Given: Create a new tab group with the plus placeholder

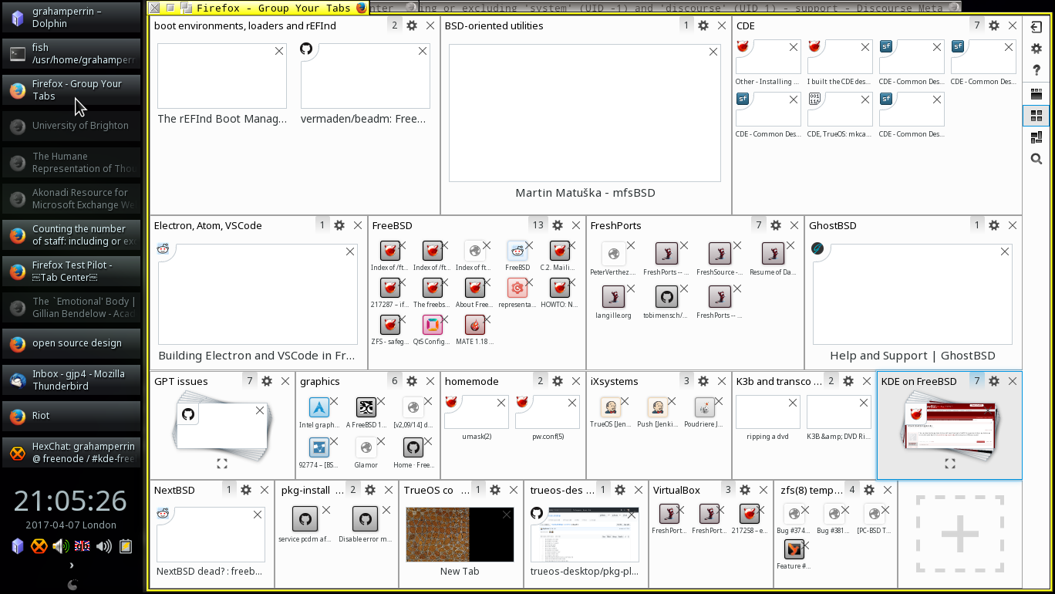Looking at the screenshot, I should pos(960,535).
